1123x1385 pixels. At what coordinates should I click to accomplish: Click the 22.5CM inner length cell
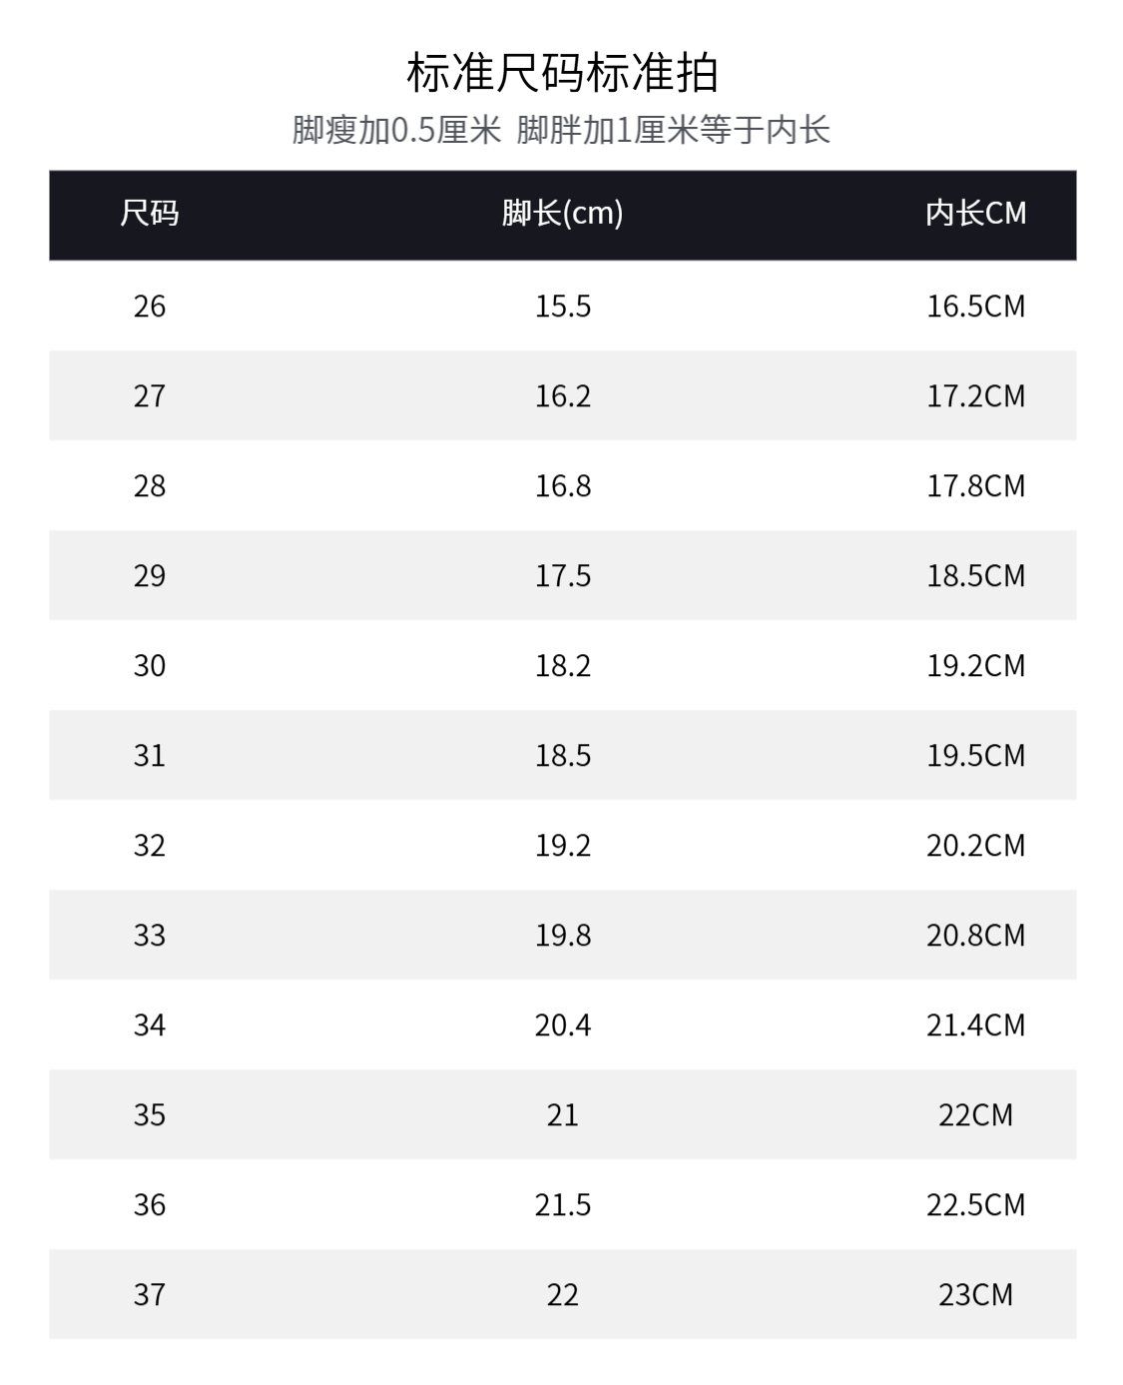click(975, 1204)
